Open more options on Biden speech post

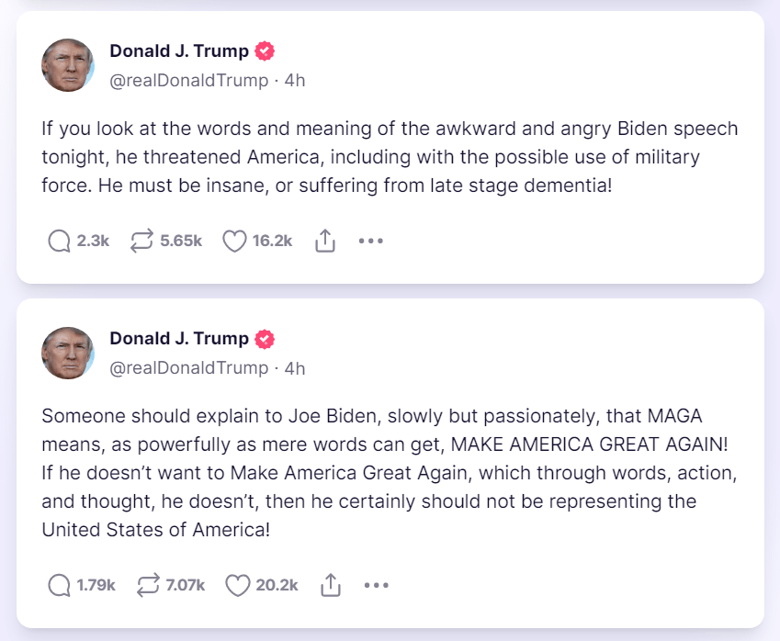click(370, 242)
